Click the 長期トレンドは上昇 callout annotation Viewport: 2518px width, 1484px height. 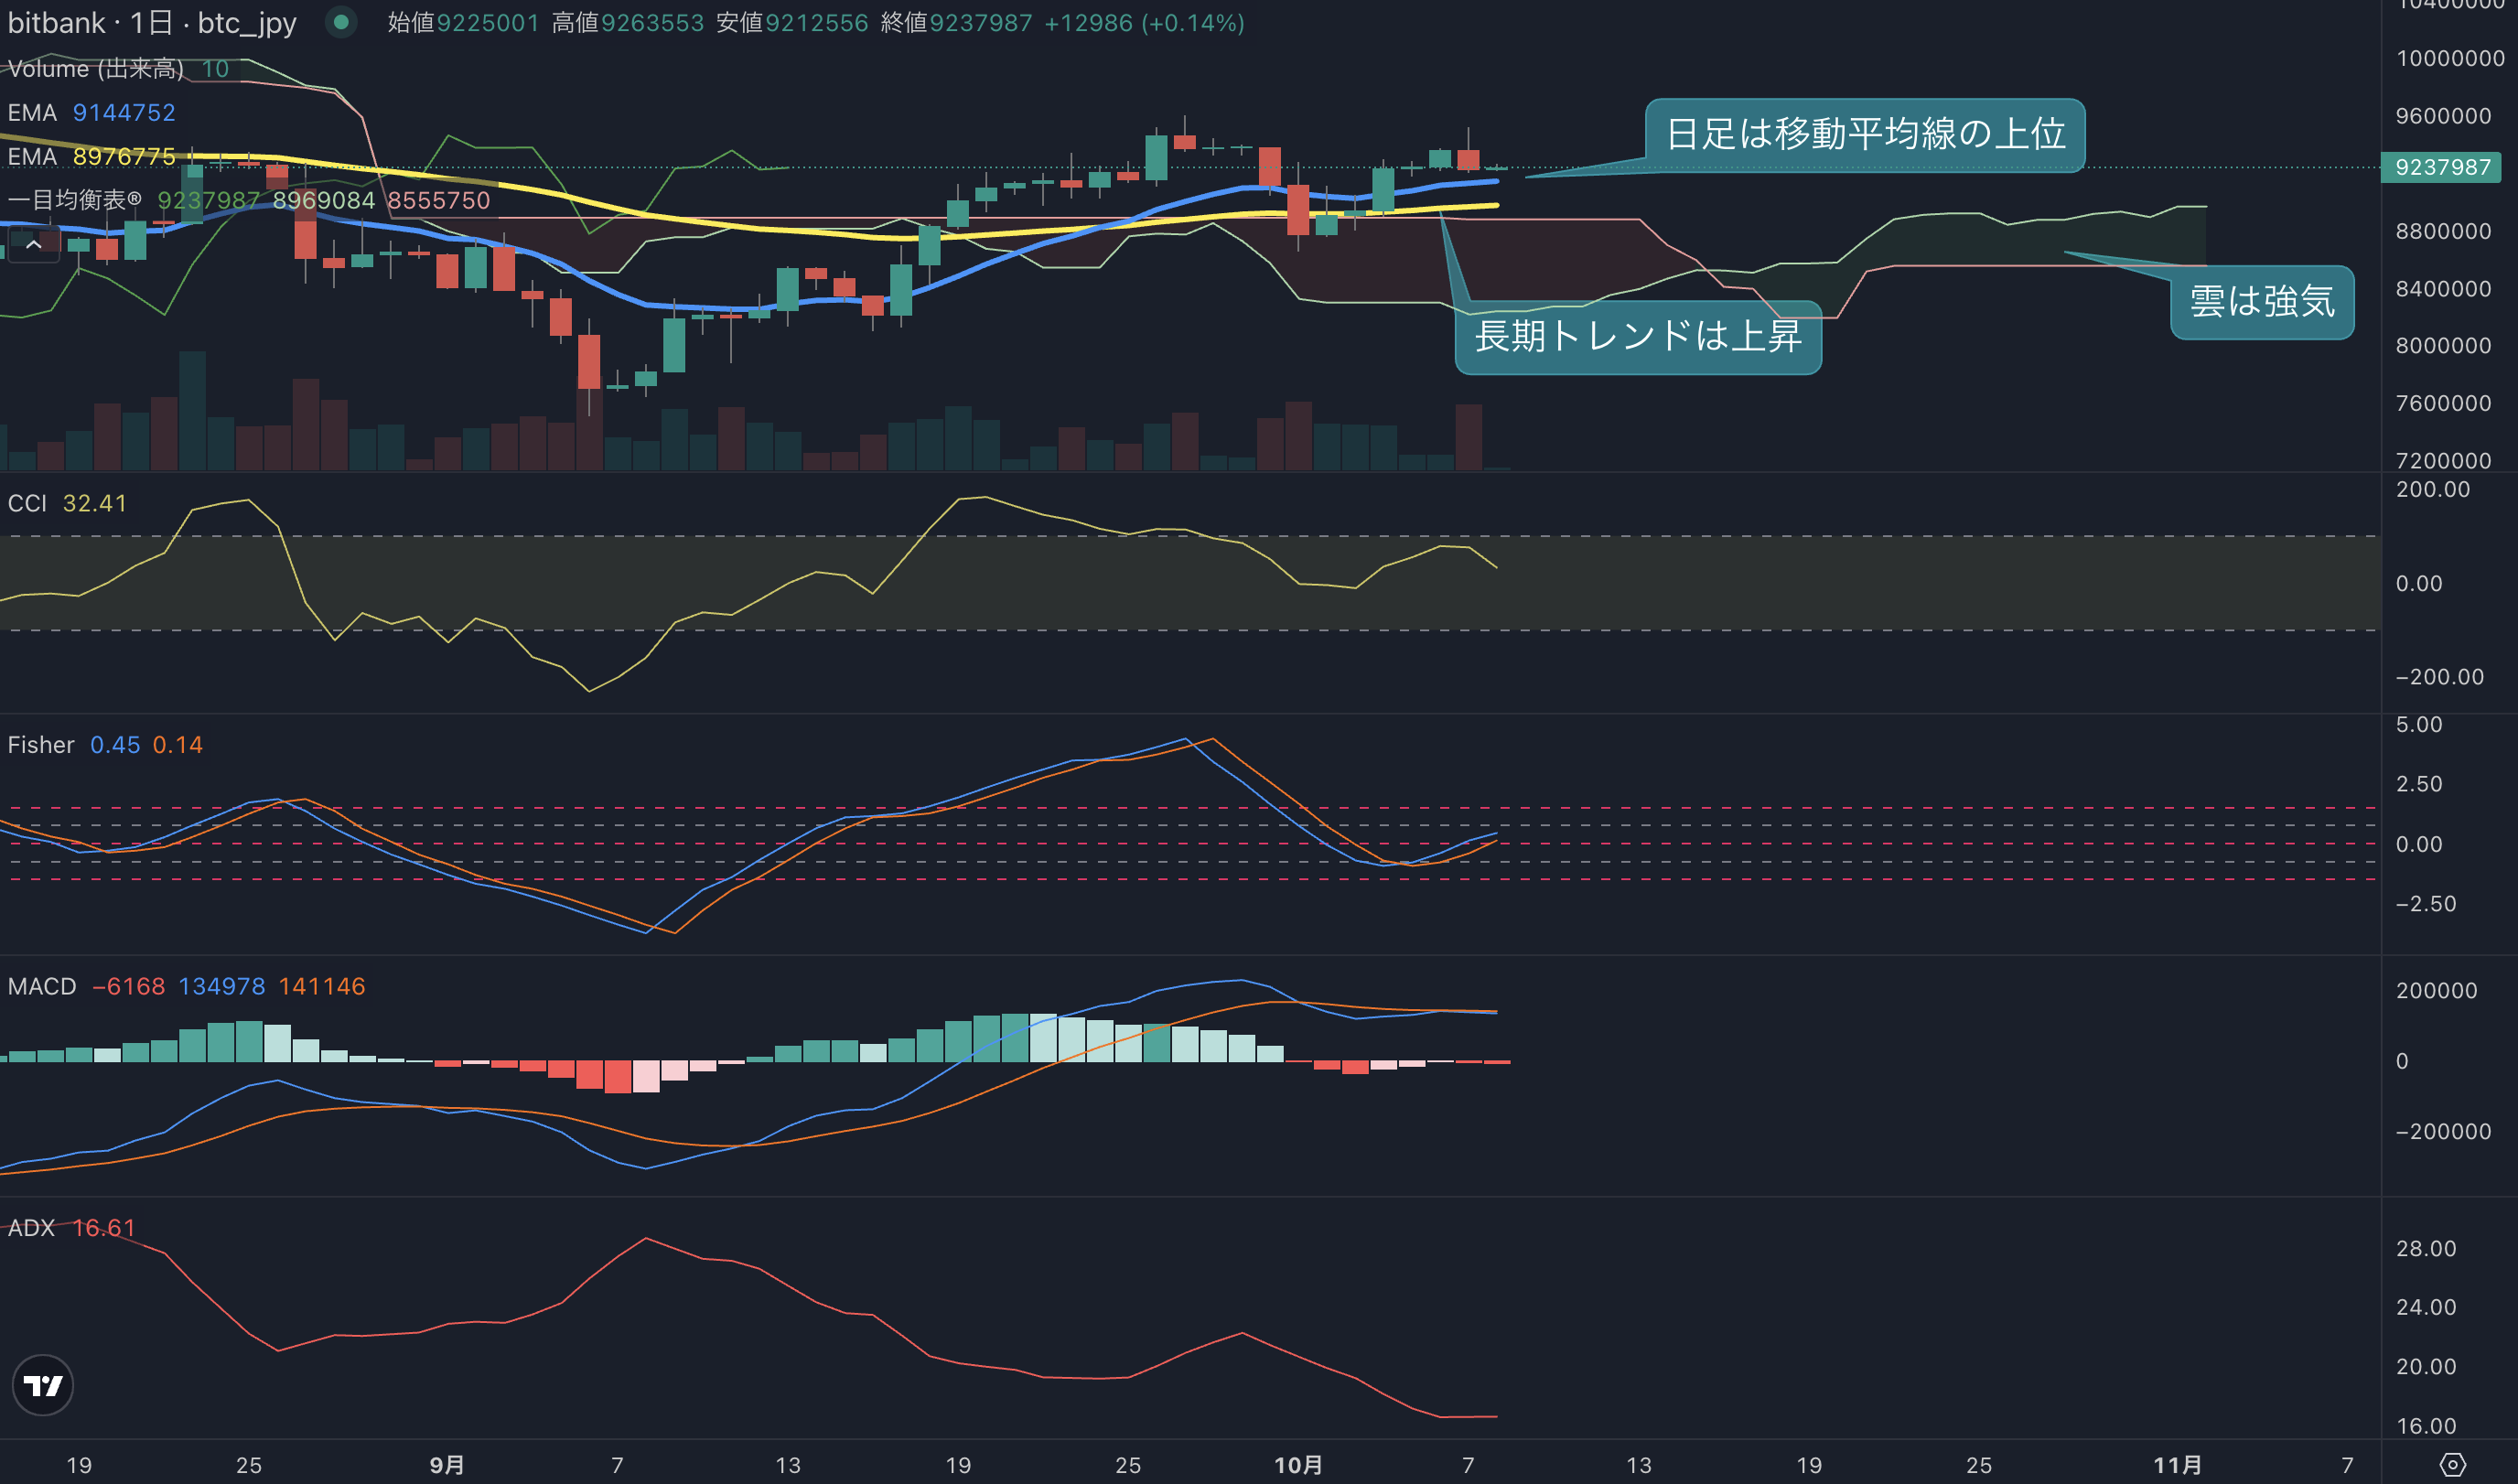point(1638,337)
